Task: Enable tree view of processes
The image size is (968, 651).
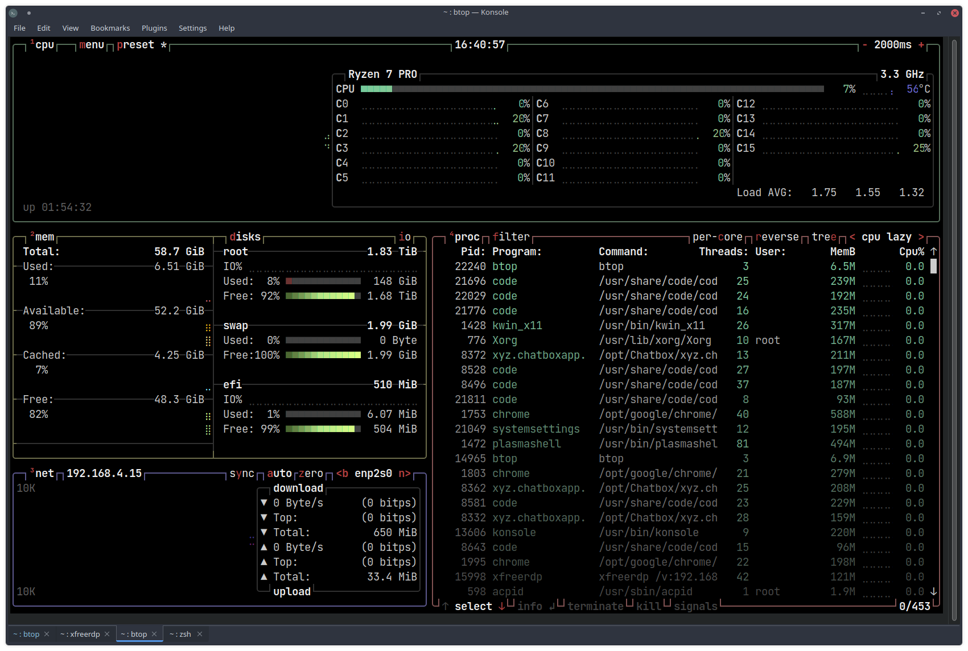Action: [824, 237]
